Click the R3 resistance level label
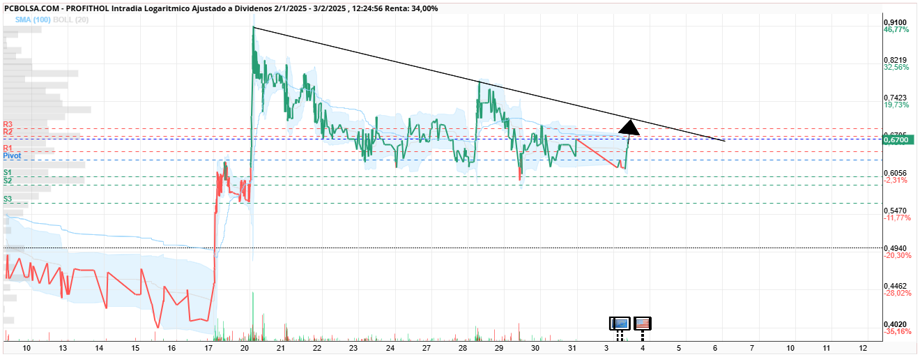 [8, 124]
